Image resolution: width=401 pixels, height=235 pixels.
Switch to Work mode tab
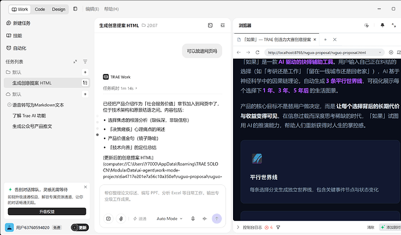point(20,9)
